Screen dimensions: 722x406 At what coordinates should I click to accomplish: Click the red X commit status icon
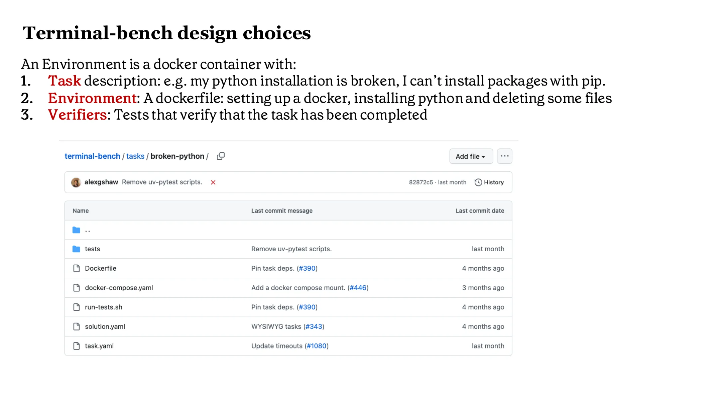tap(213, 182)
